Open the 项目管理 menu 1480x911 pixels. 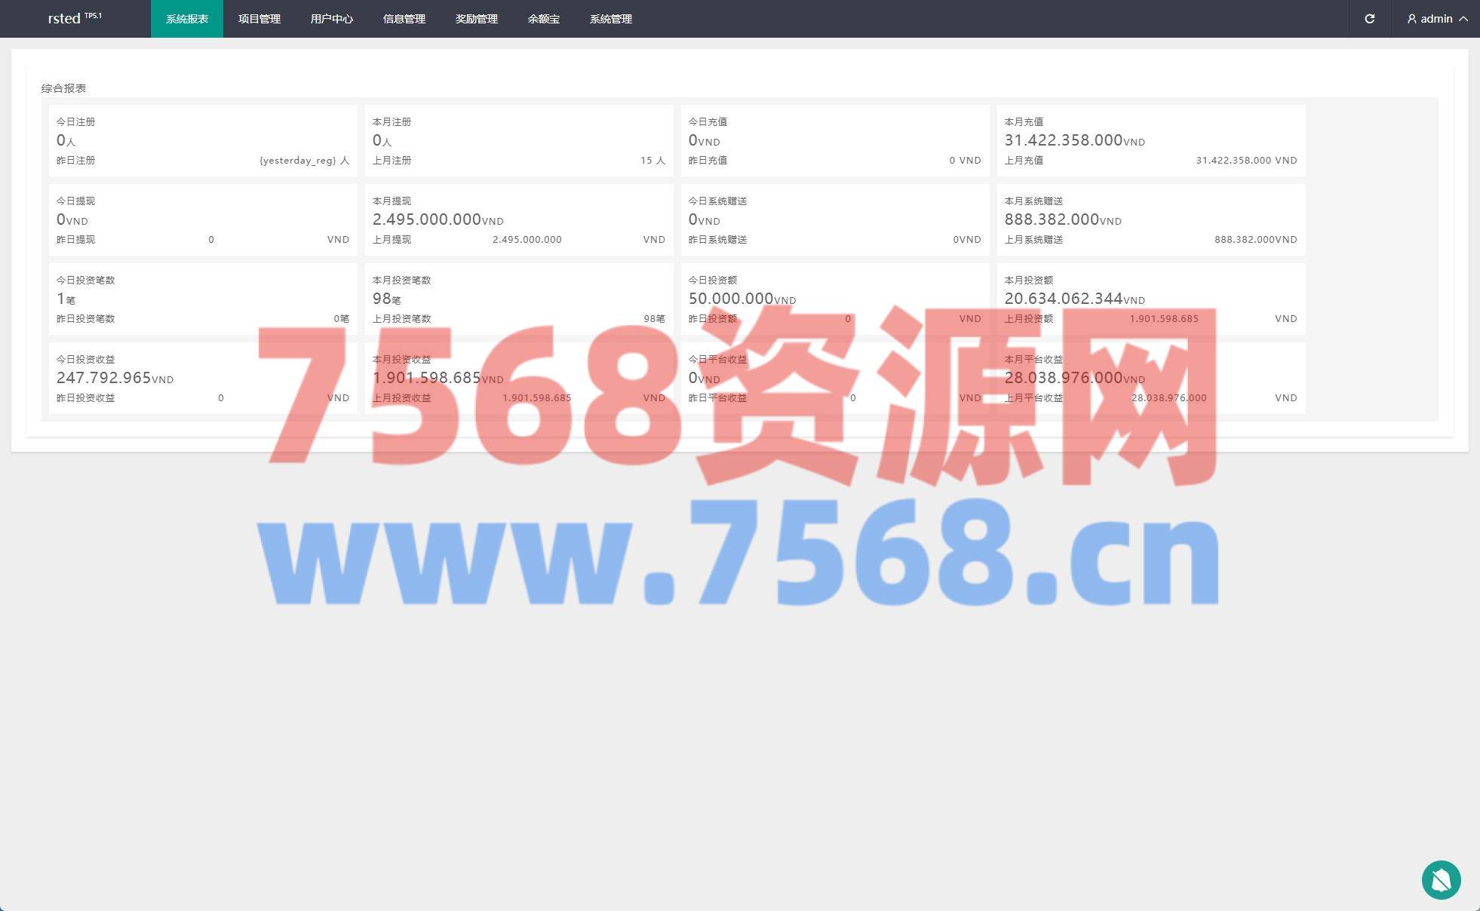tap(259, 19)
